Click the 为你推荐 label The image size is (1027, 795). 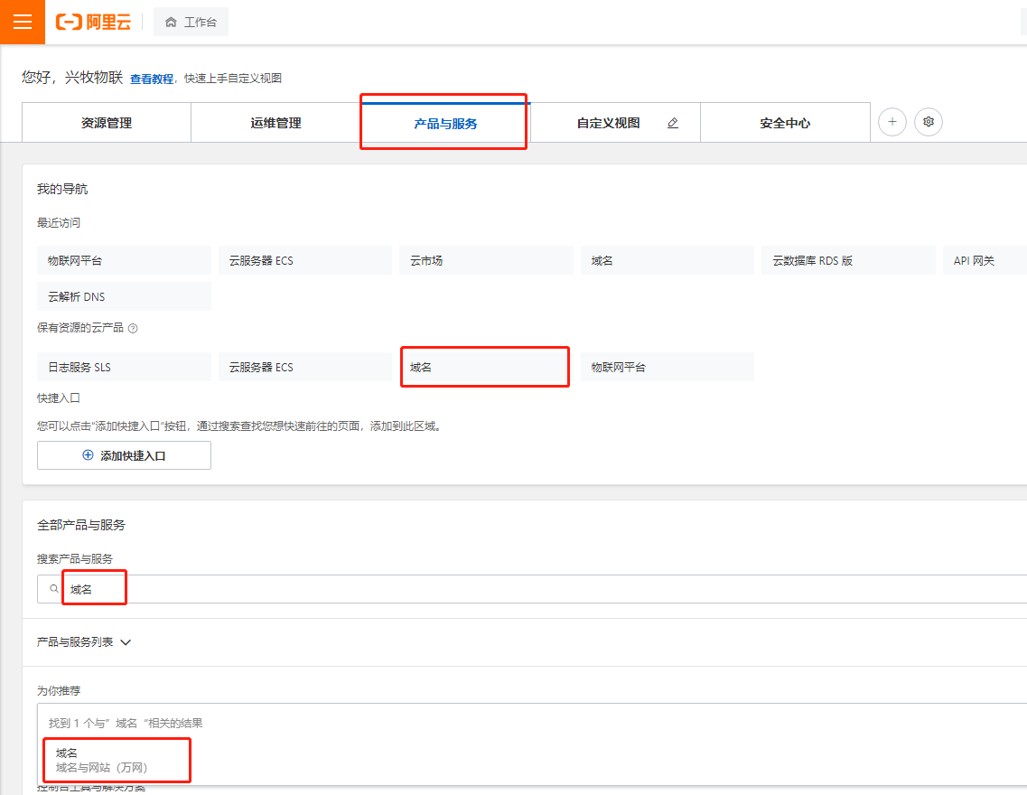[59, 690]
